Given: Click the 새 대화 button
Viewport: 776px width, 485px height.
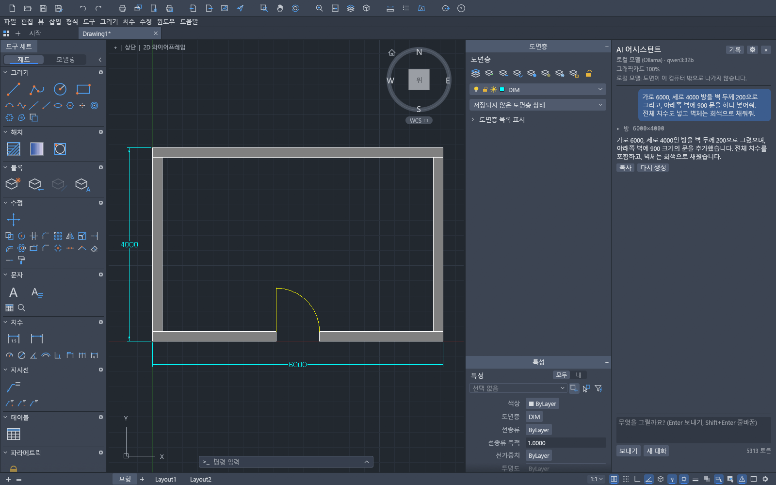Looking at the screenshot, I should click(x=657, y=451).
